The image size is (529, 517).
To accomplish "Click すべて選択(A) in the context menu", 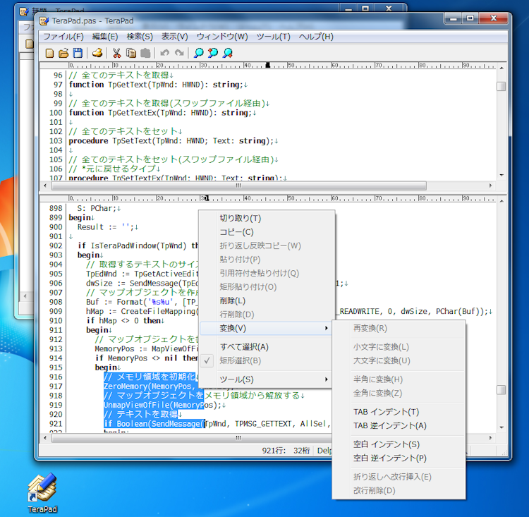I will point(244,347).
